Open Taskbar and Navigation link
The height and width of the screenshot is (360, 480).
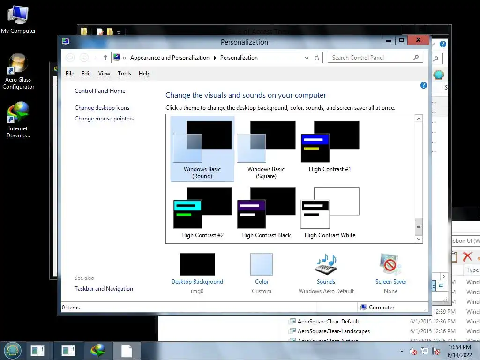coord(104,289)
